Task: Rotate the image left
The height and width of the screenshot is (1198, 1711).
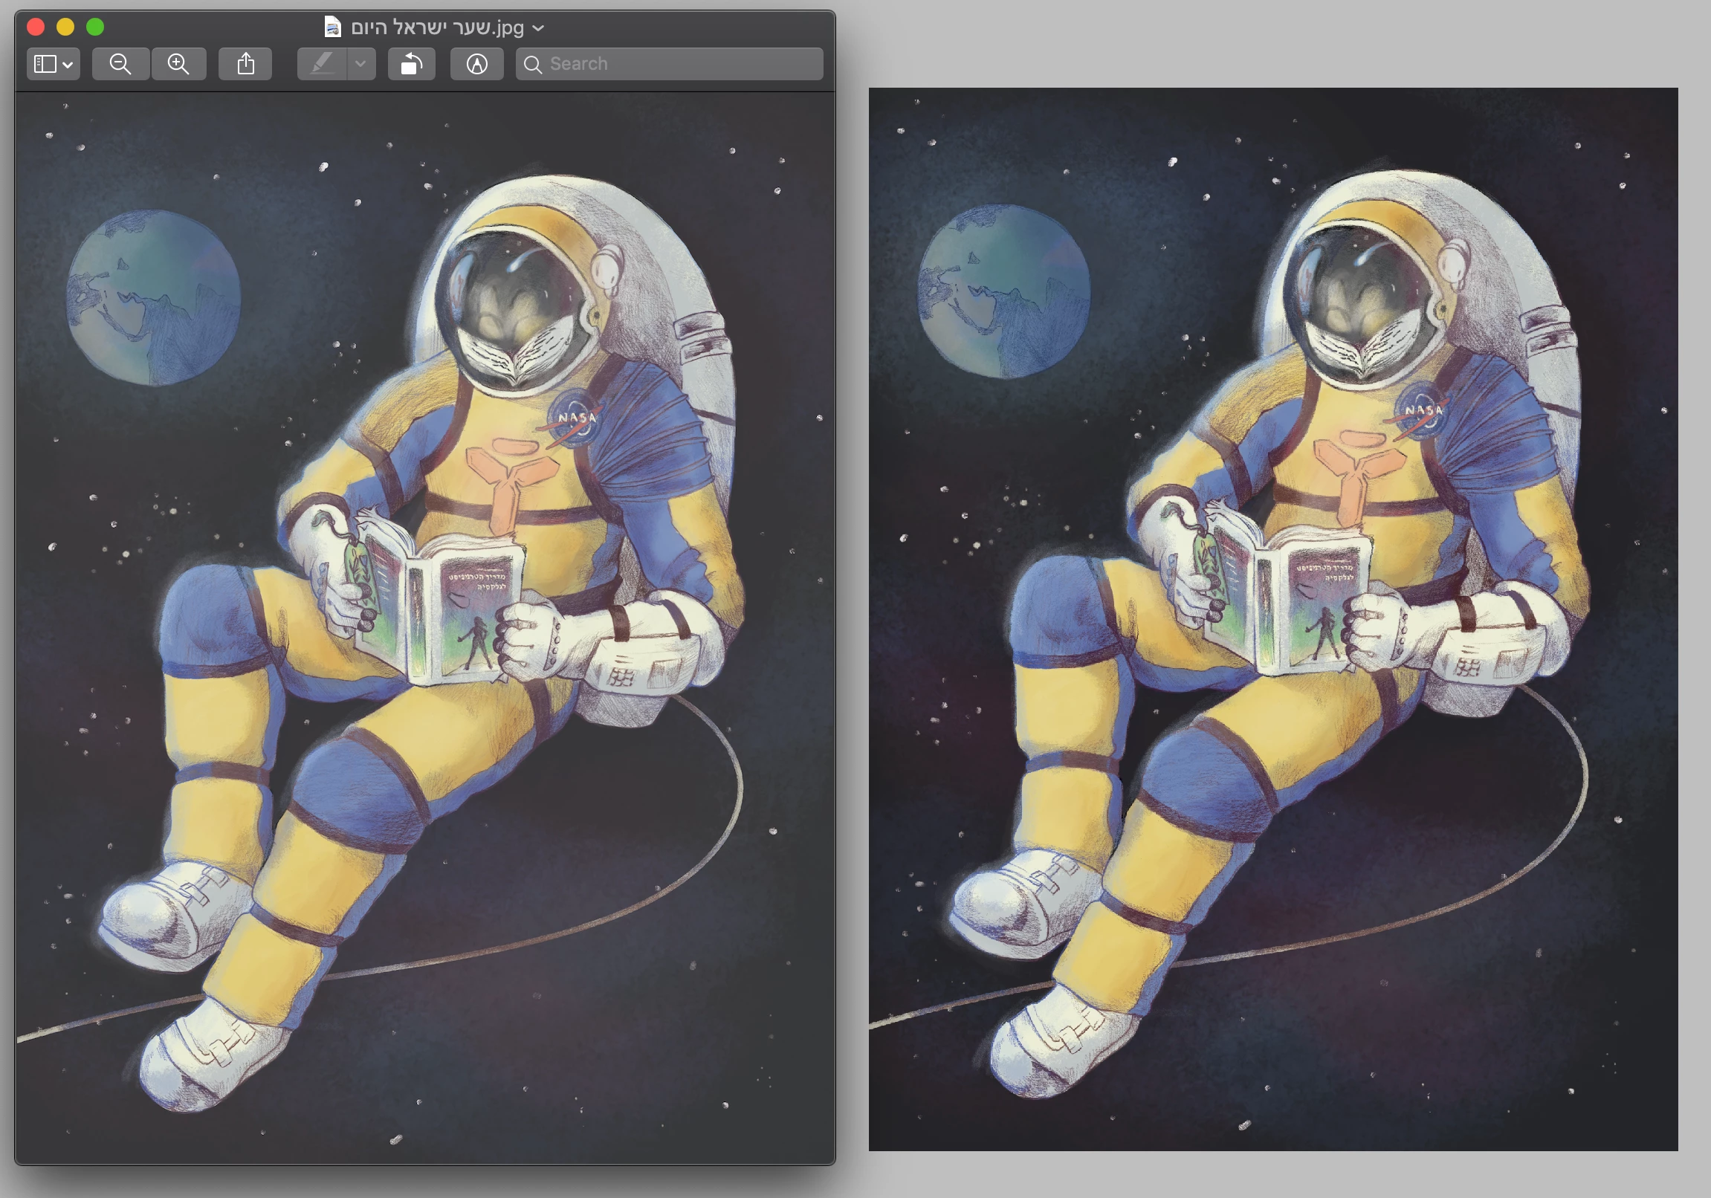Action: point(411,64)
